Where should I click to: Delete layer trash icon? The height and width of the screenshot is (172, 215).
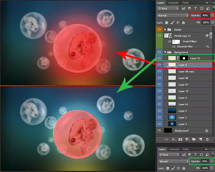[x=207, y=139]
